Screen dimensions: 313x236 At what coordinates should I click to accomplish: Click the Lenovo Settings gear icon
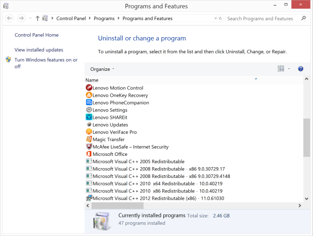click(x=89, y=110)
